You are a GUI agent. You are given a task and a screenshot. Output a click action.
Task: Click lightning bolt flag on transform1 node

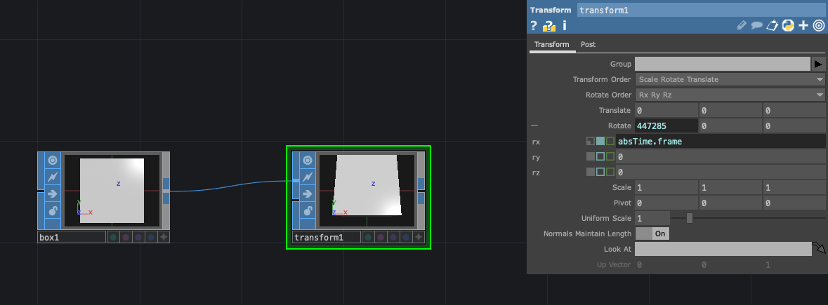click(x=308, y=177)
